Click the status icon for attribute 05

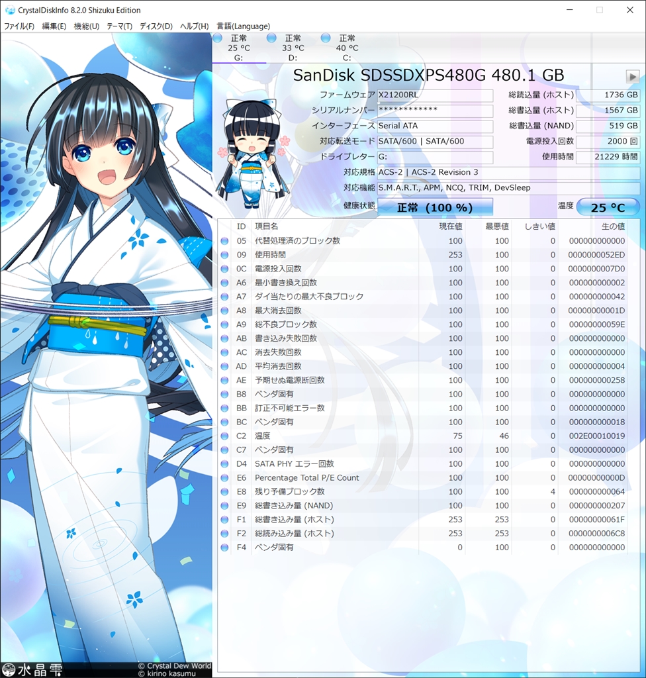coord(224,241)
